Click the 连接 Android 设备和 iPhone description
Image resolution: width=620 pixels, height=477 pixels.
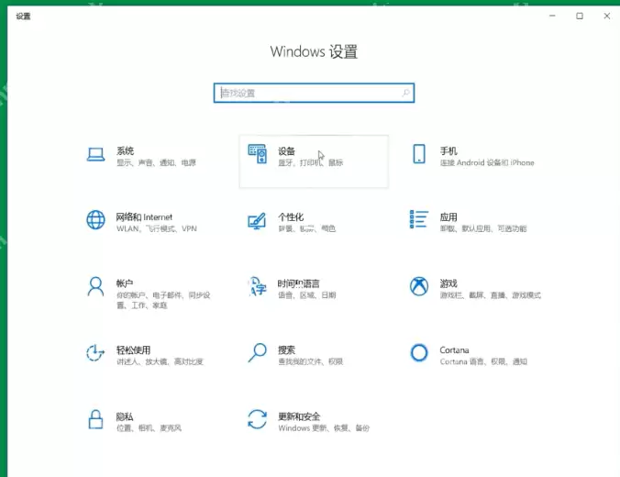[487, 162]
